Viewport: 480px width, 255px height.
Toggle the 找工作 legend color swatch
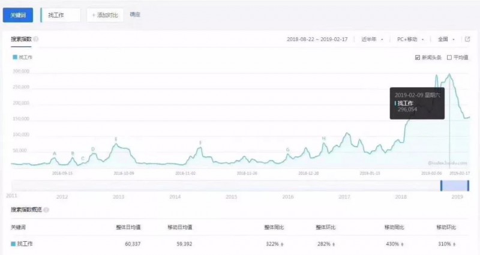coord(14,57)
